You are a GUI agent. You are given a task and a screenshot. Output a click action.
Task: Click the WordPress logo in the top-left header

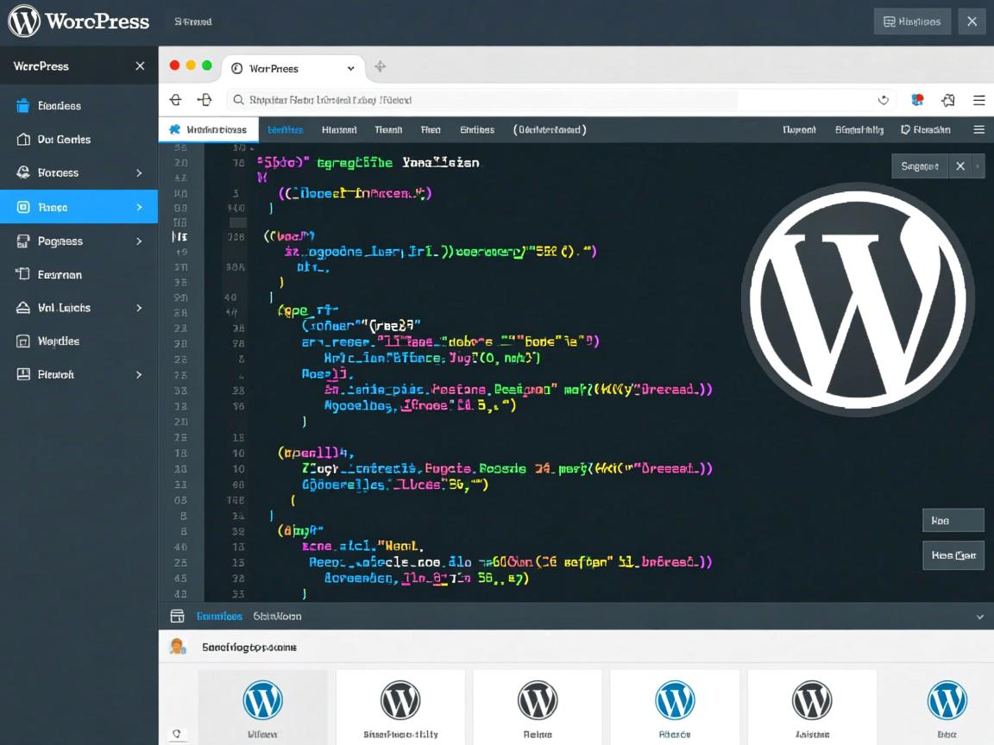pyautogui.click(x=24, y=22)
